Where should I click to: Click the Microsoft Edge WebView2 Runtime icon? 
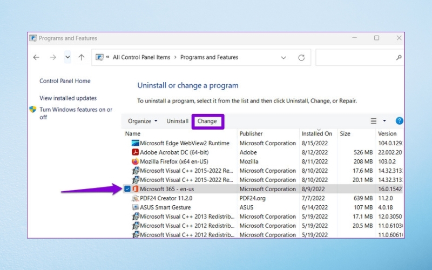136,143
